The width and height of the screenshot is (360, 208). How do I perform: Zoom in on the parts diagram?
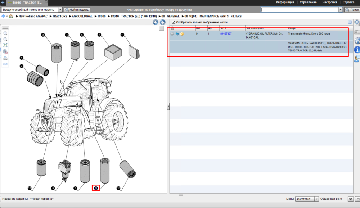(x=5, y=33)
